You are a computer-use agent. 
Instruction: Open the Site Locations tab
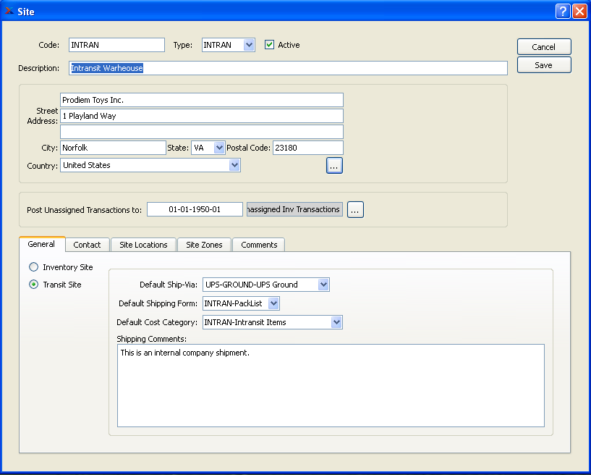(143, 245)
